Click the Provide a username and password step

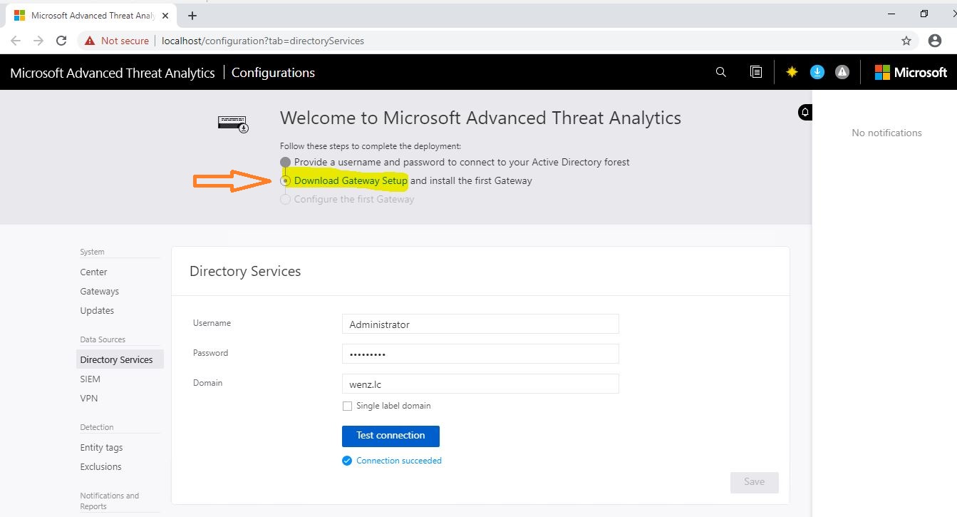click(462, 162)
